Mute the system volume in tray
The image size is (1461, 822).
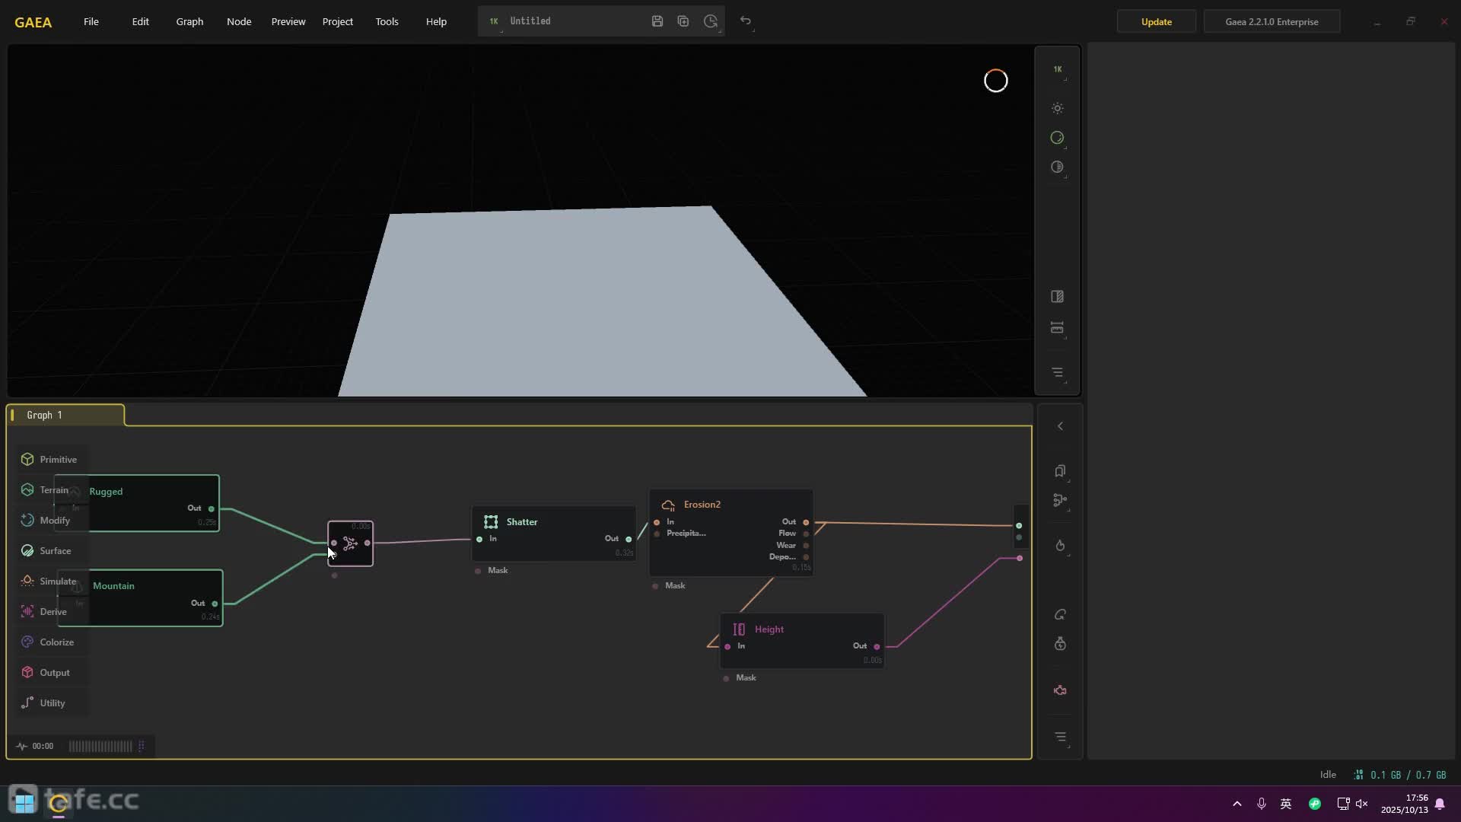click(1362, 804)
